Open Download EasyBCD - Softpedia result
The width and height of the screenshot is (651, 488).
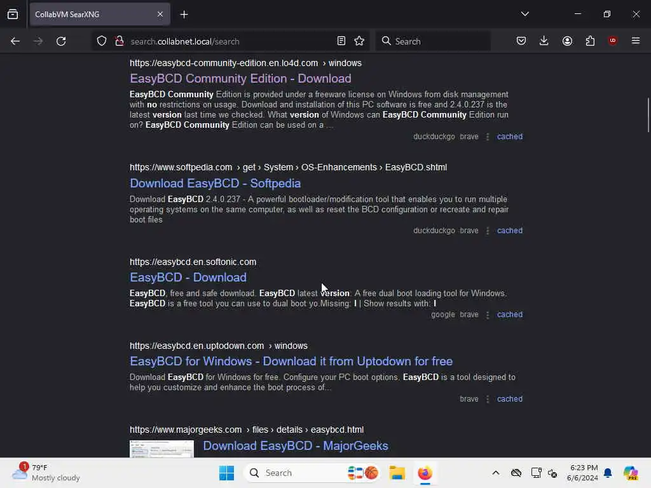point(215,183)
